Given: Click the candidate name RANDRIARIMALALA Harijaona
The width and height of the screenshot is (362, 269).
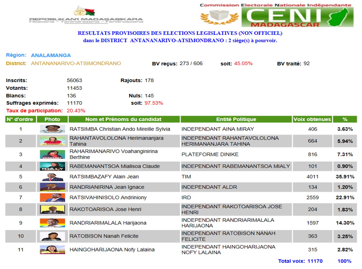Looking at the screenshot, I should click(x=108, y=223).
